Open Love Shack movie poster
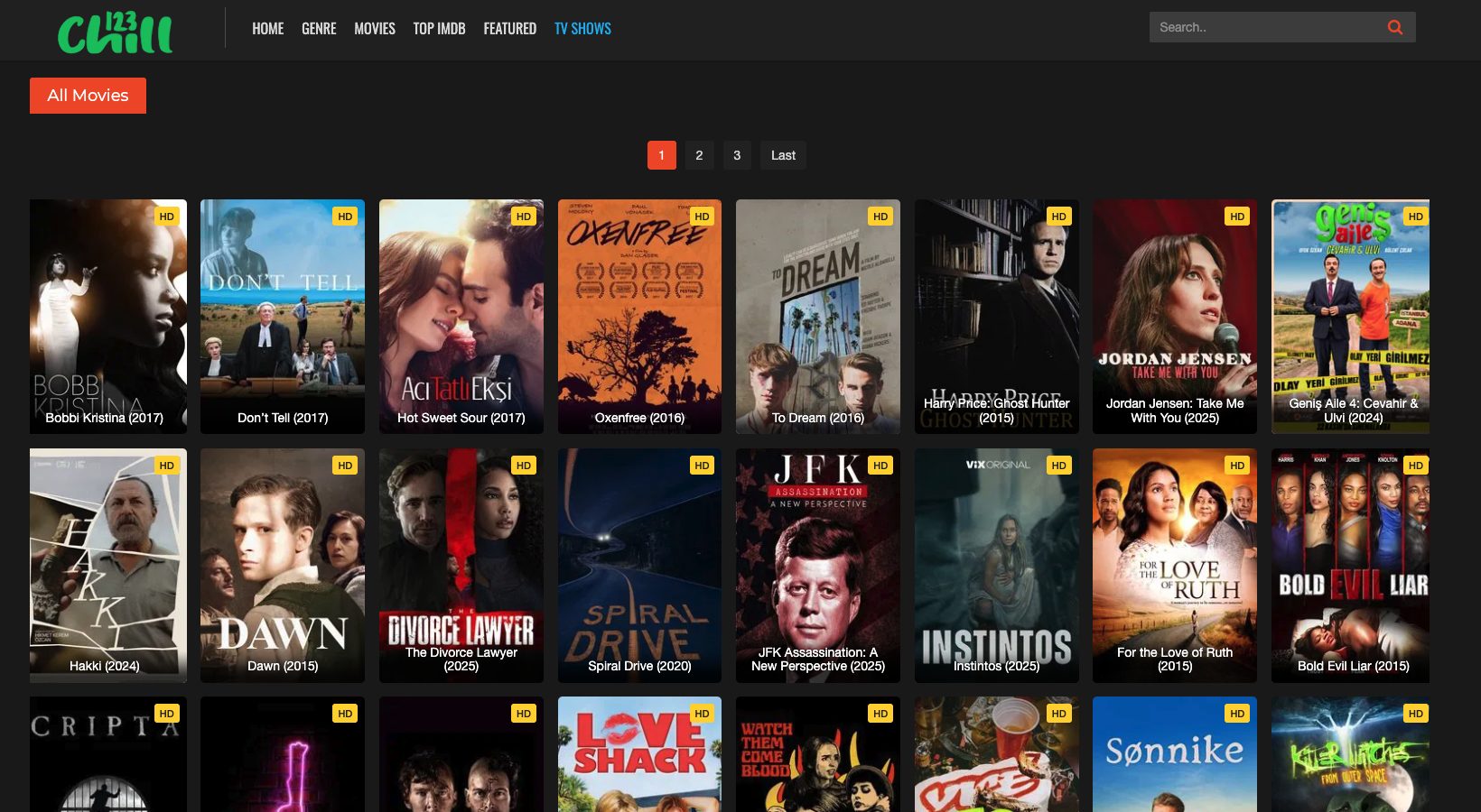The image size is (1481, 812). [639, 754]
